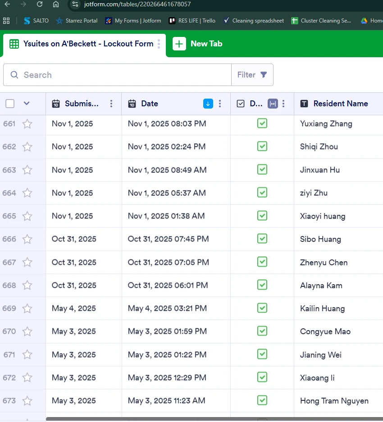Star row 670

pyautogui.click(x=27, y=331)
